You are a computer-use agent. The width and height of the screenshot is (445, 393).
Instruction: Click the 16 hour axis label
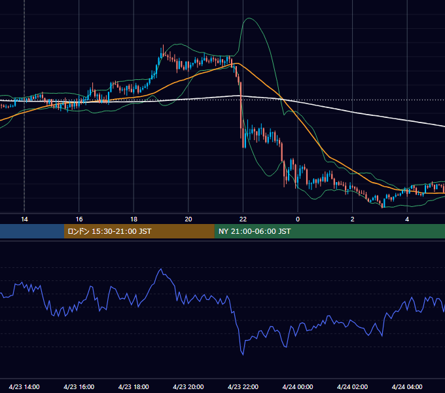(x=79, y=219)
